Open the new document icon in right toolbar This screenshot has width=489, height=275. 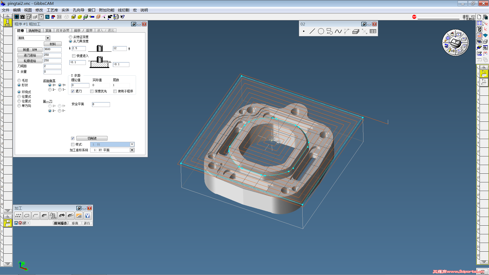click(479, 17)
